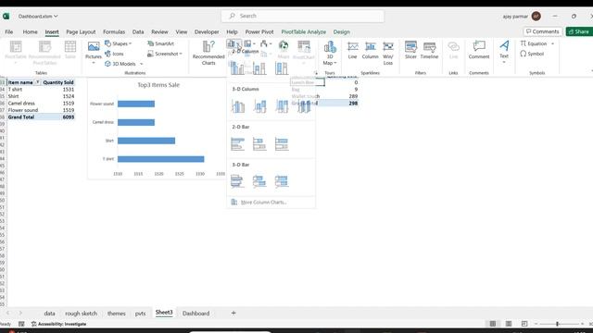Open Recommended Charts
This screenshot has width=593, height=333.
click(x=208, y=53)
